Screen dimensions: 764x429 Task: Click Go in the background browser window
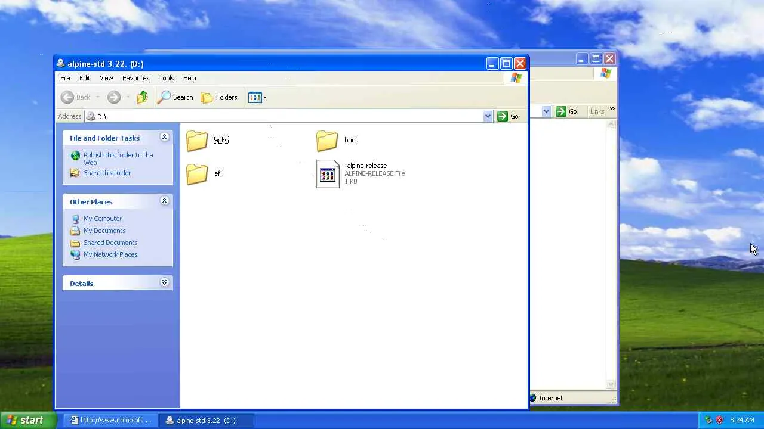[x=567, y=111]
